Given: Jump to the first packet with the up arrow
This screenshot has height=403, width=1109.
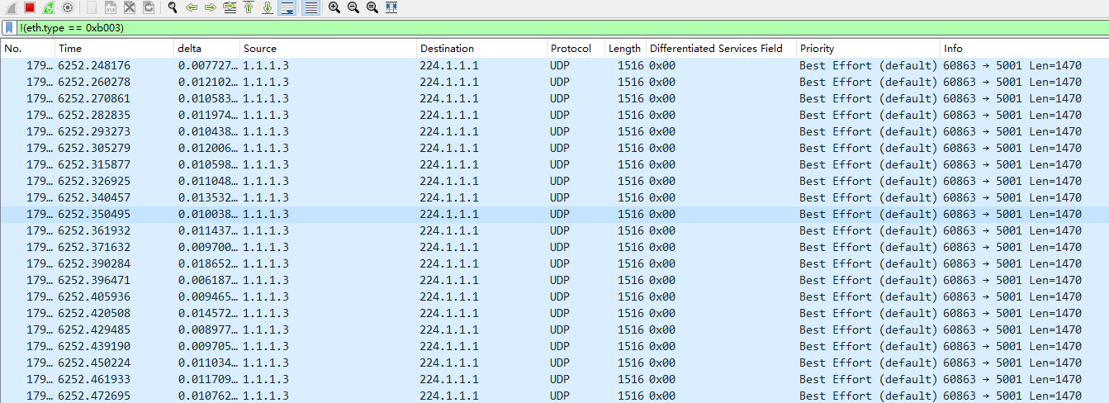Looking at the screenshot, I should coord(249,7).
